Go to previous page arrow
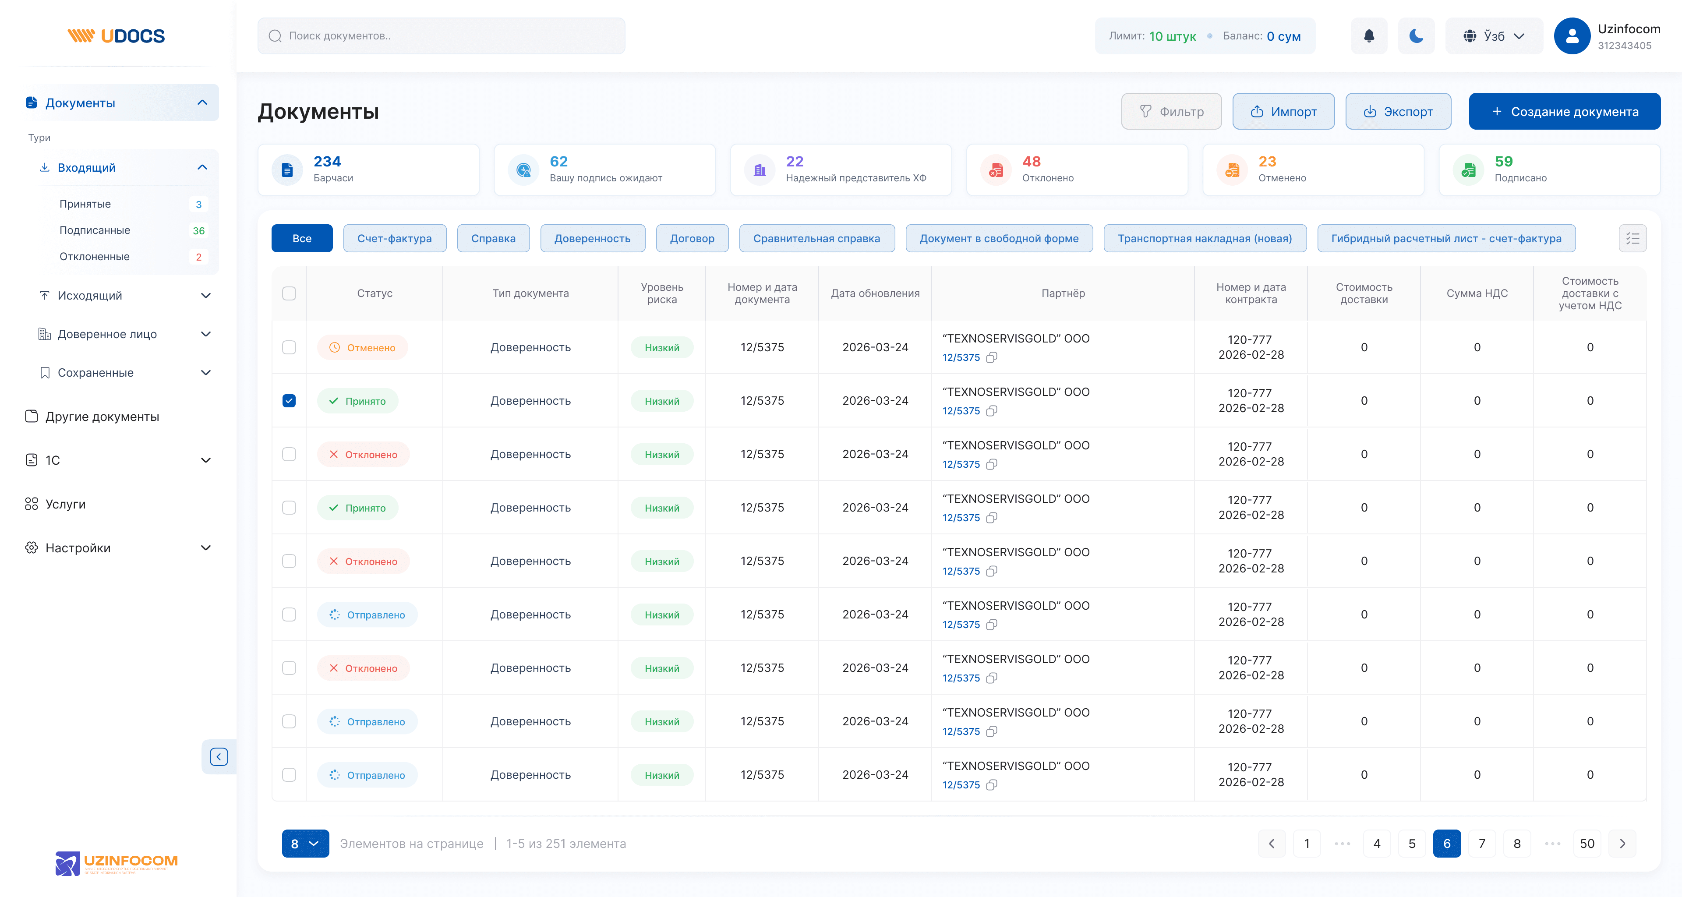The height and width of the screenshot is (897, 1682). (x=1271, y=844)
